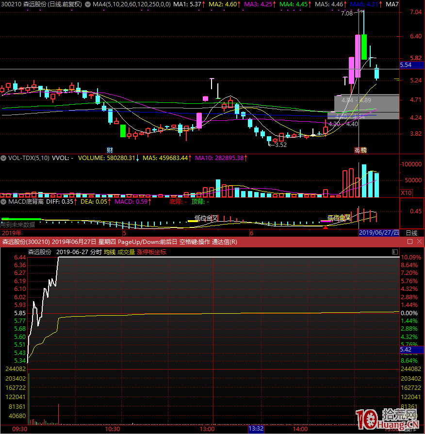Viewport: 425px width, 434px height.
Task: Select the 5.54 price cursor label
Action: click(x=412, y=65)
